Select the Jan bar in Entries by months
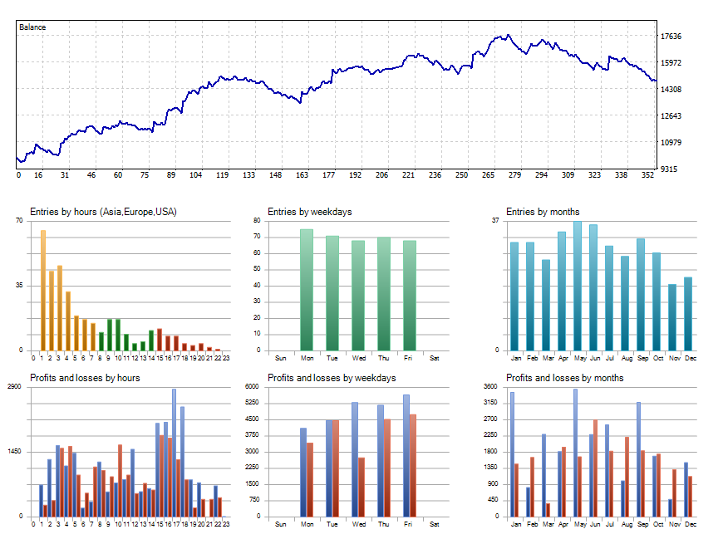The height and width of the screenshot is (539, 723). point(514,296)
